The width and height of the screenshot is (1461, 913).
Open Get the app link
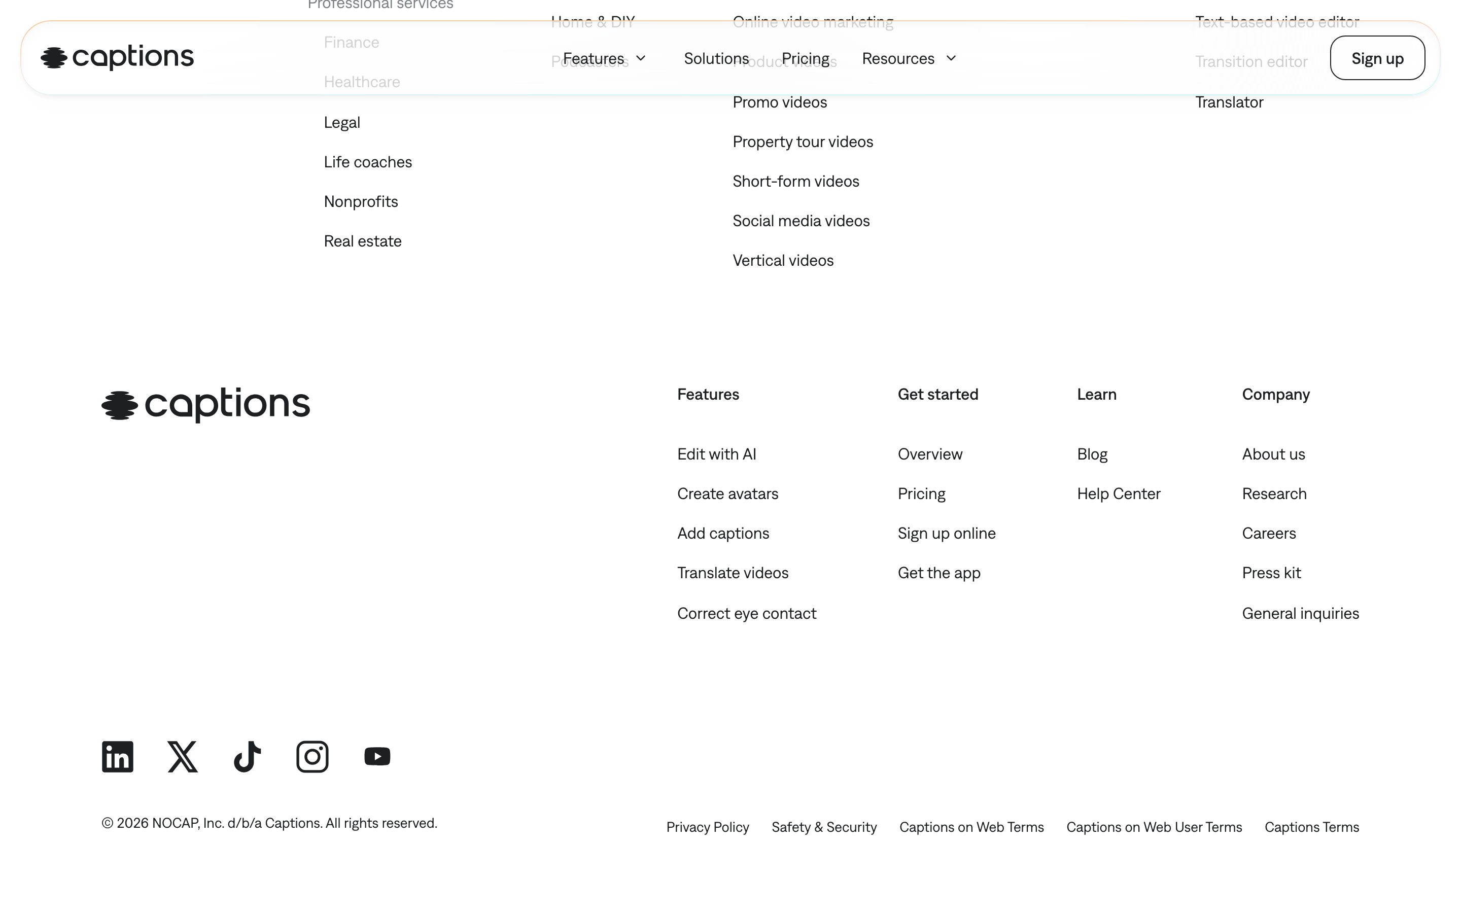(x=939, y=573)
